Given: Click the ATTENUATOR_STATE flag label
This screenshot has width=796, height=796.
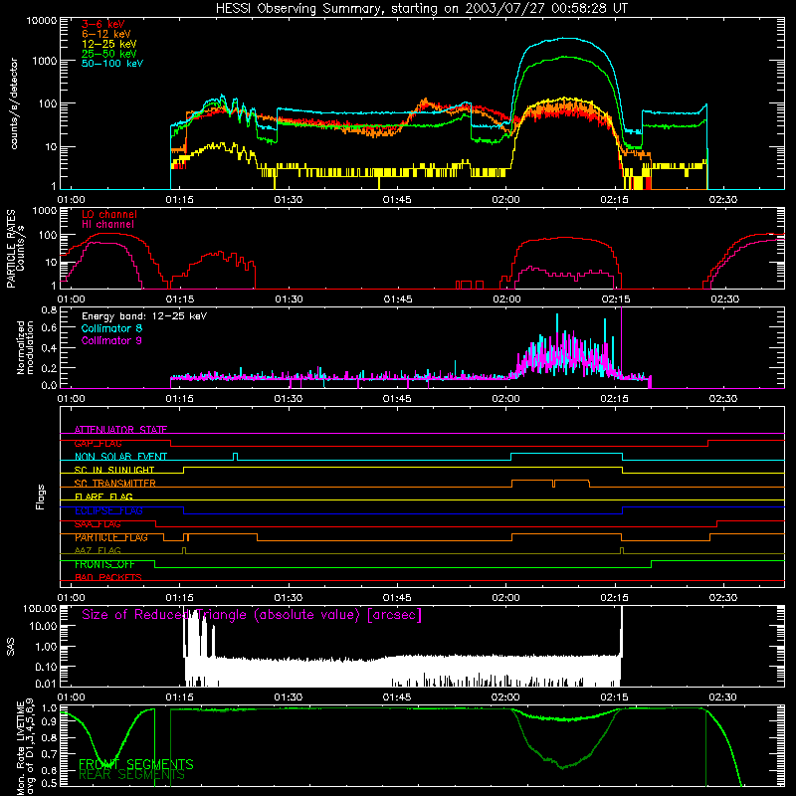Looking at the screenshot, I should click(x=120, y=430).
